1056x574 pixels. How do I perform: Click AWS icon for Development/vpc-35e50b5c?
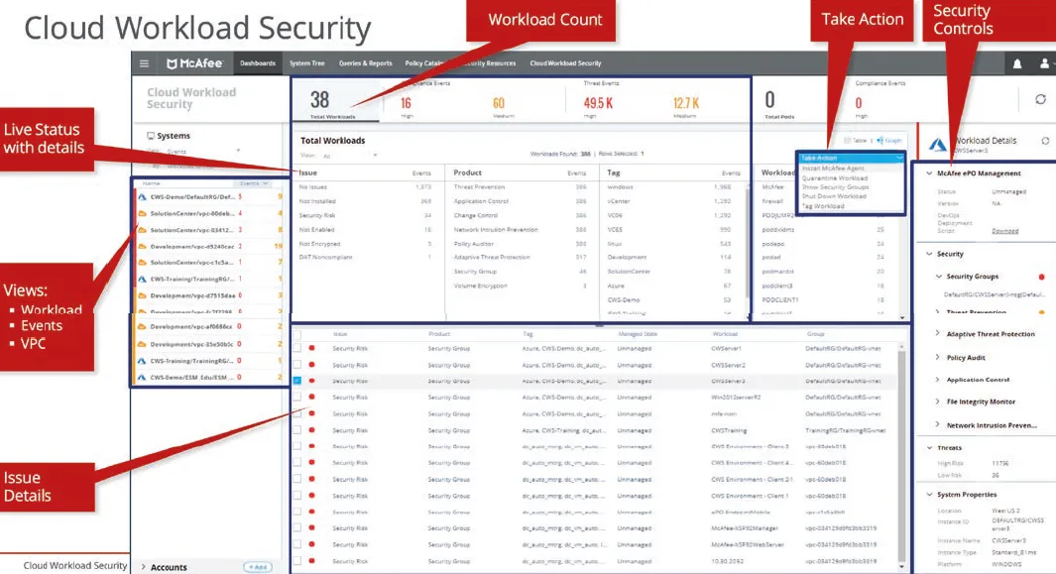(142, 344)
